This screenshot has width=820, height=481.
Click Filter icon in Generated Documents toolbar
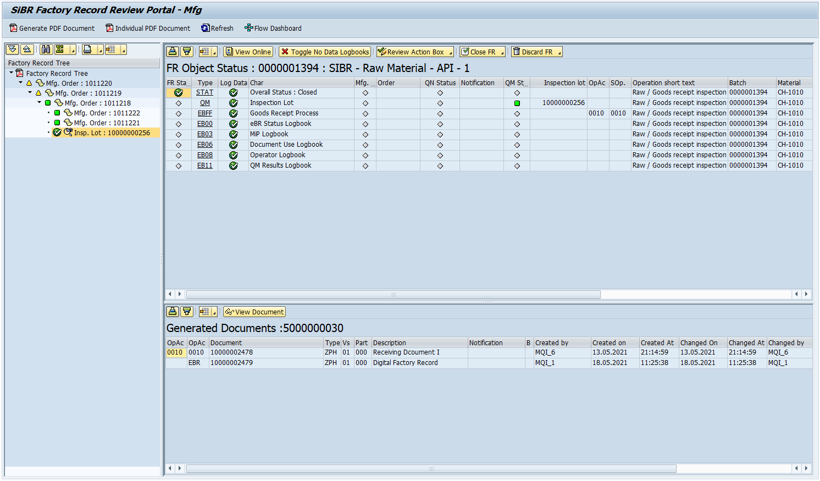187,312
